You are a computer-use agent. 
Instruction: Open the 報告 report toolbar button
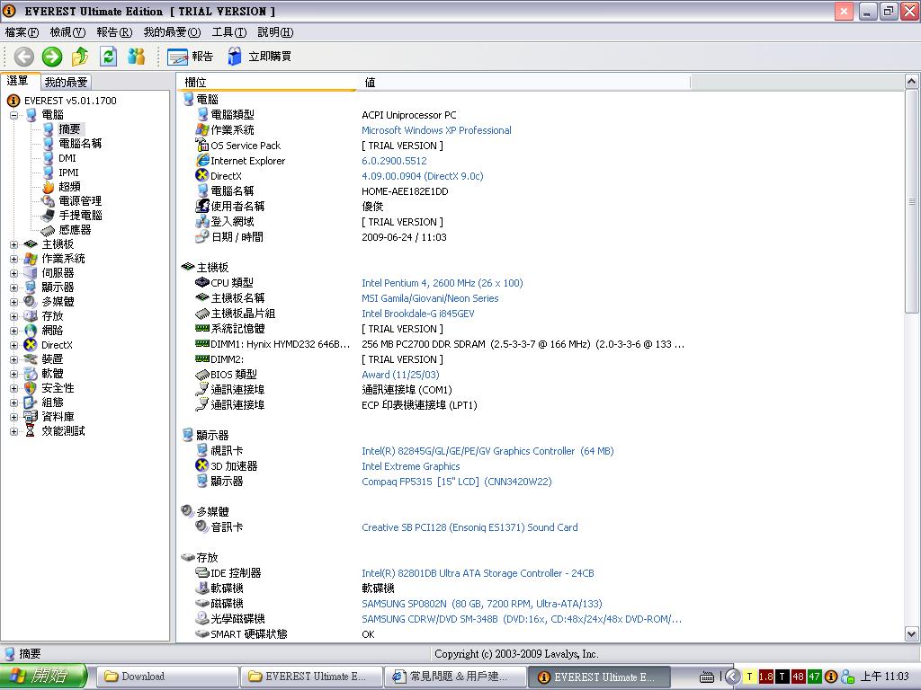tap(190, 57)
